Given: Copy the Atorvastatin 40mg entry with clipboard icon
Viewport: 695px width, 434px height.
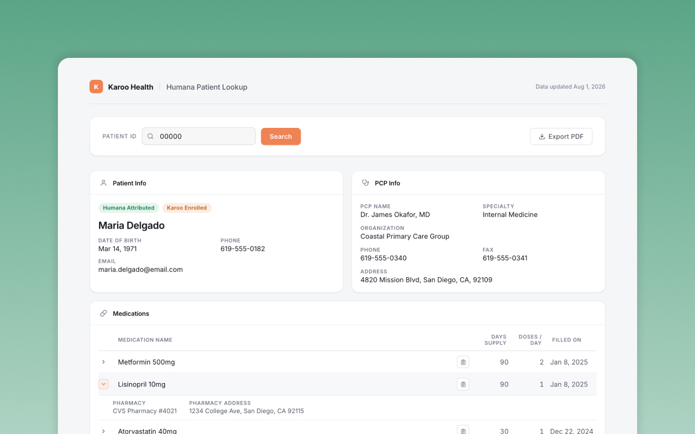Looking at the screenshot, I should (x=463, y=431).
